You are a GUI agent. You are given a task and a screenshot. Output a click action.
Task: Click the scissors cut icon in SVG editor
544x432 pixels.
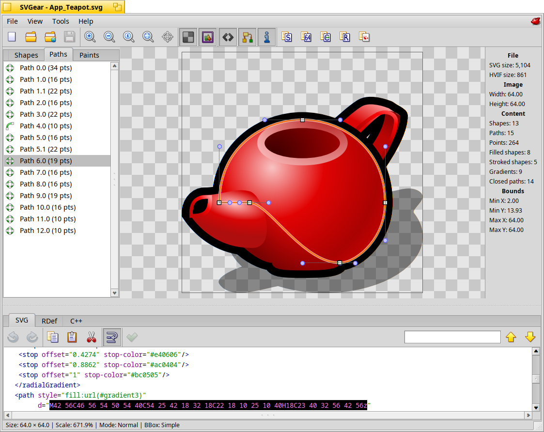click(92, 337)
